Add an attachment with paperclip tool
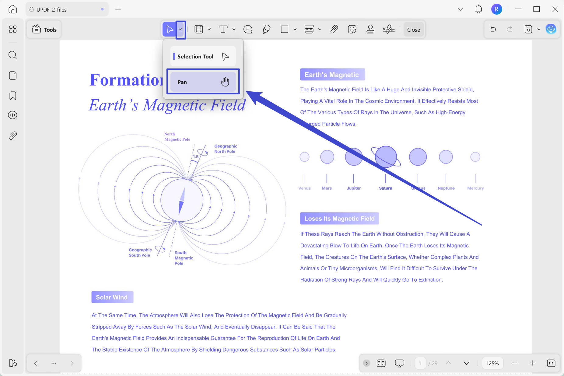 coord(334,30)
